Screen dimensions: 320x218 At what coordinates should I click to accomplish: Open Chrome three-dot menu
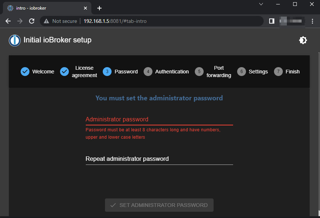point(312,21)
